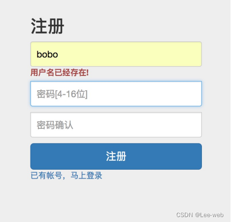Viewport: 231px width, 222px height.
Task: Click 马上登录 to go to login
Action: [x=87, y=176]
